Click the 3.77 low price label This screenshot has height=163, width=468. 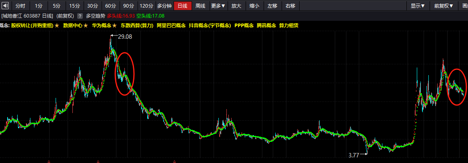[354, 155]
